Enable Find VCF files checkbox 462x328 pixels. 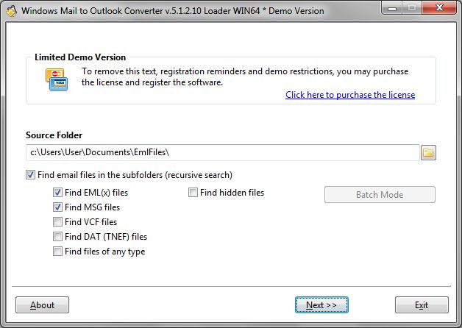[57, 222]
